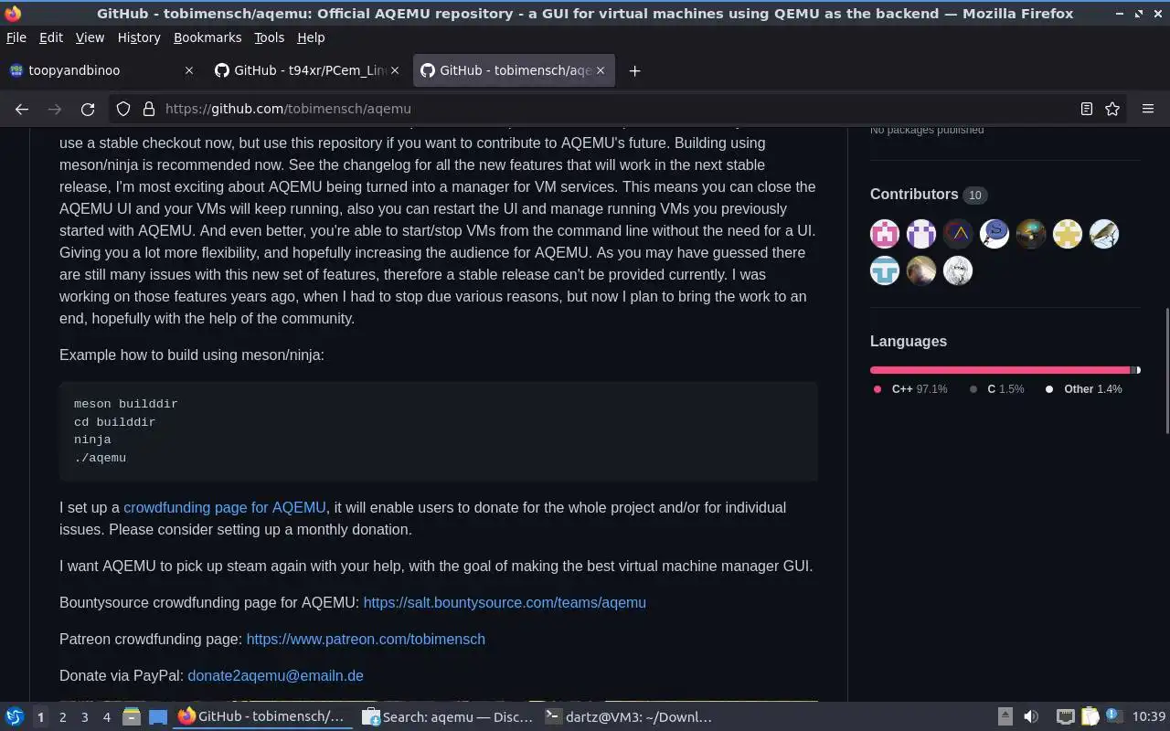This screenshot has width=1170, height=731.
Task: Open the network tray icon
Action: click(x=1065, y=717)
